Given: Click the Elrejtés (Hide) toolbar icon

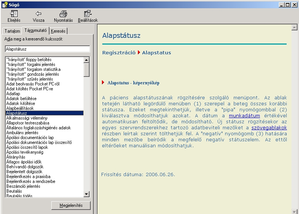Looking at the screenshot, I should pyautogui.click(x=14, y=14).
